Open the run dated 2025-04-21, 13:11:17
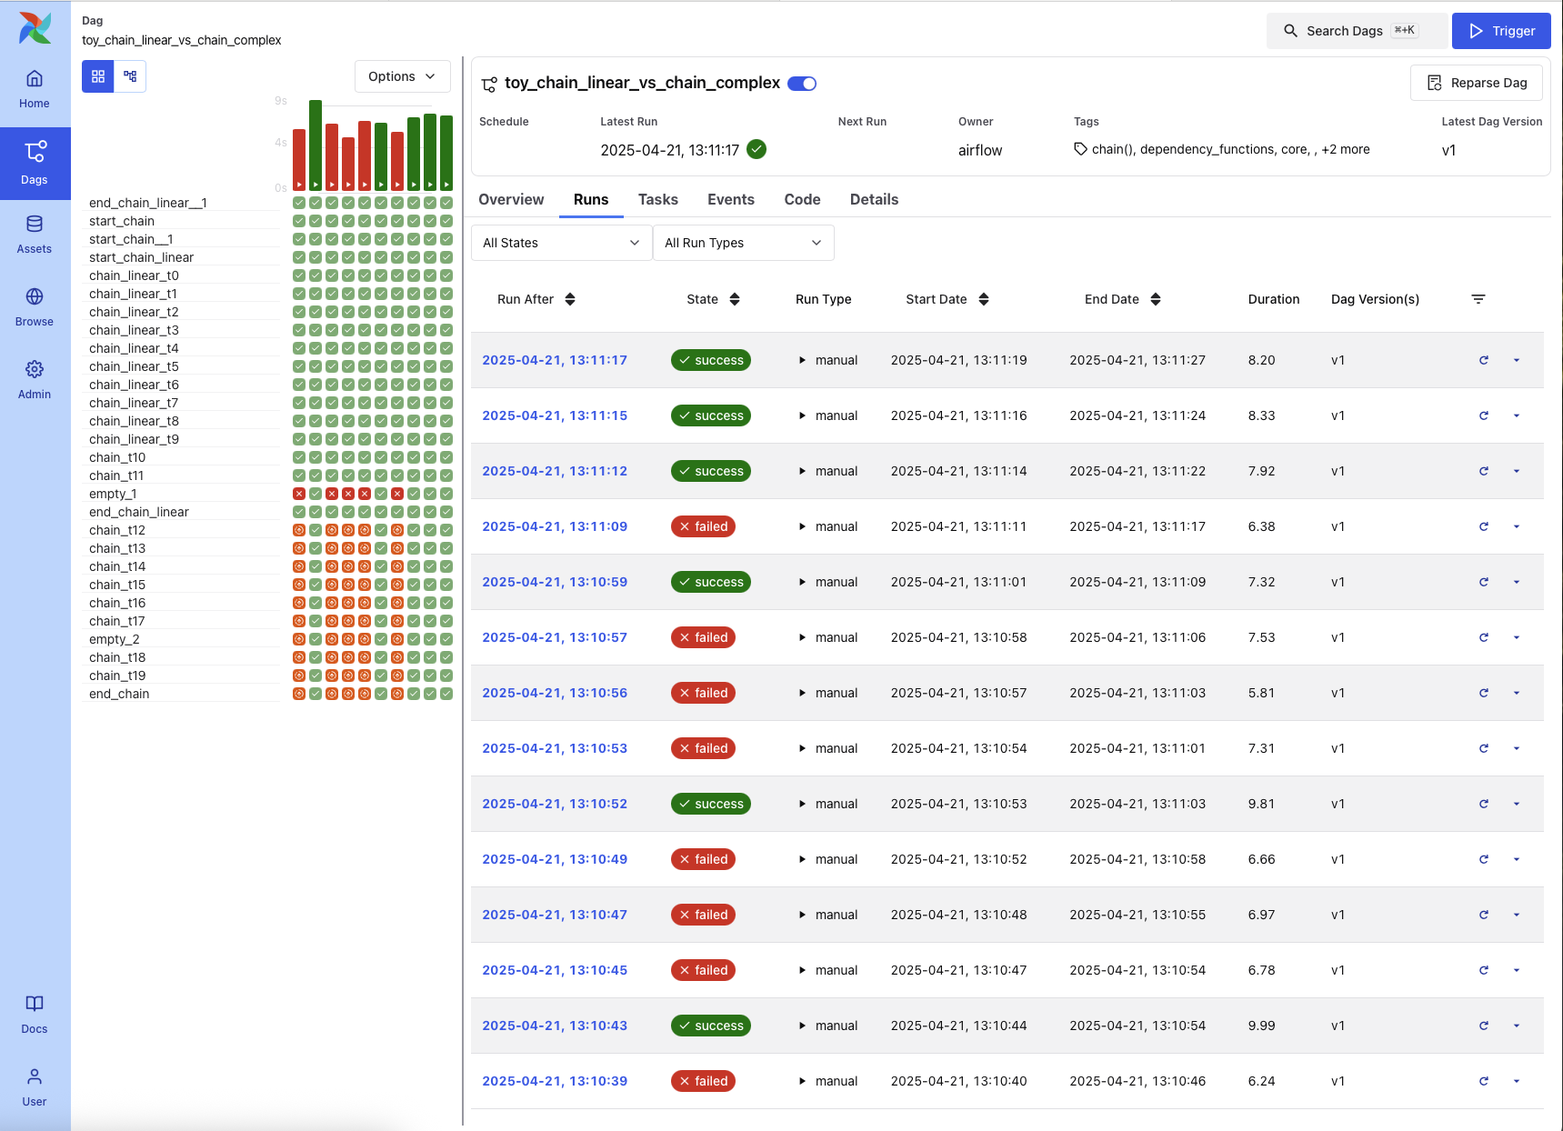 [554, 360]
